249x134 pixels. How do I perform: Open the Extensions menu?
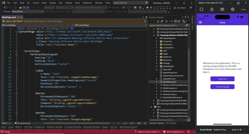88,3
